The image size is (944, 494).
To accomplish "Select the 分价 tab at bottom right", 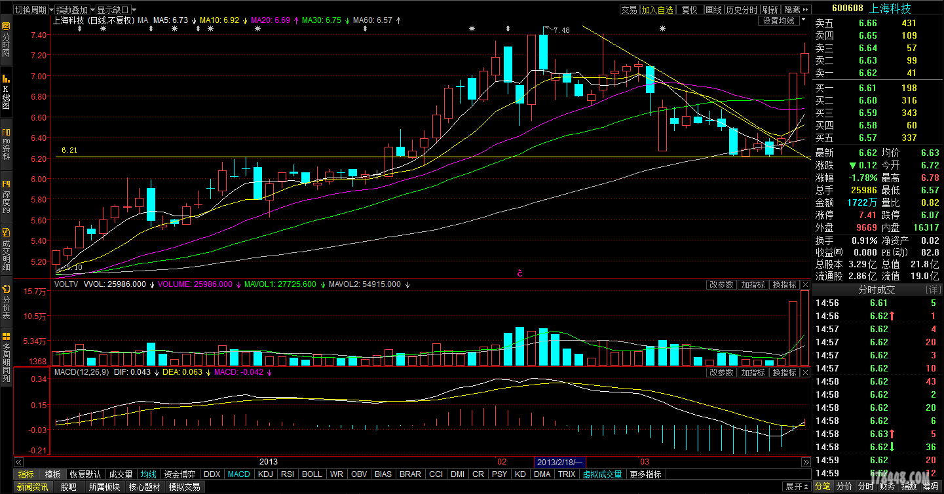I will pyautogui.click(x=844, y=487).
